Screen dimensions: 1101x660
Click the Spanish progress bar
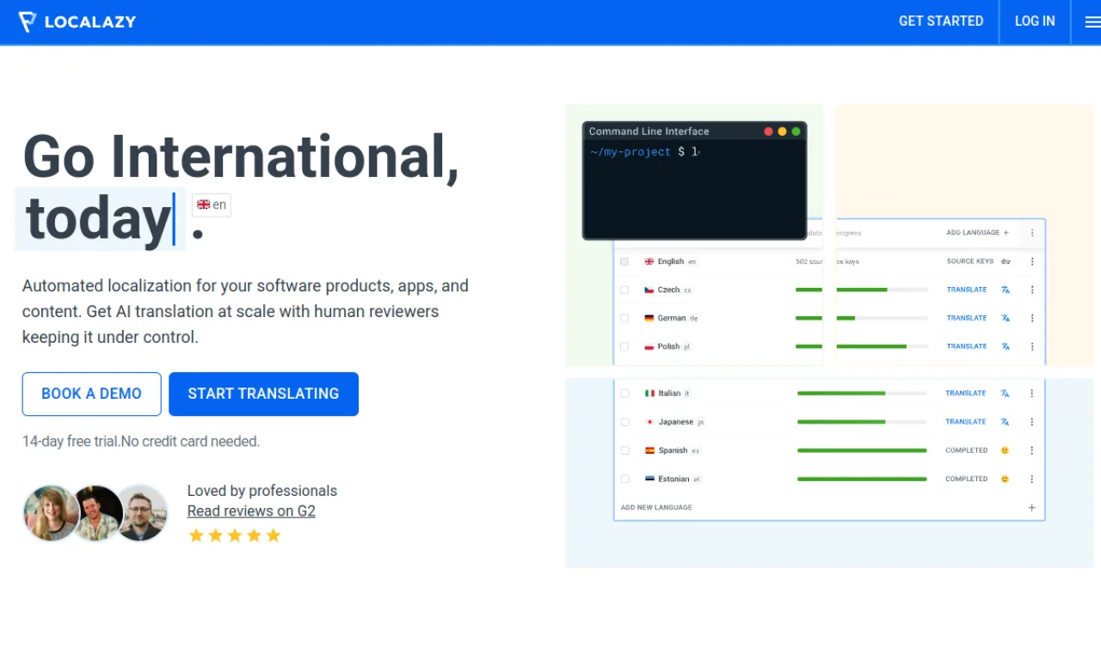862,450
